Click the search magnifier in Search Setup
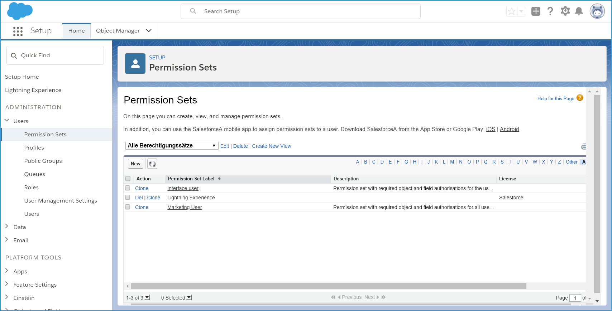This screenshot has height=311, width=612. [x=193, y=11]
